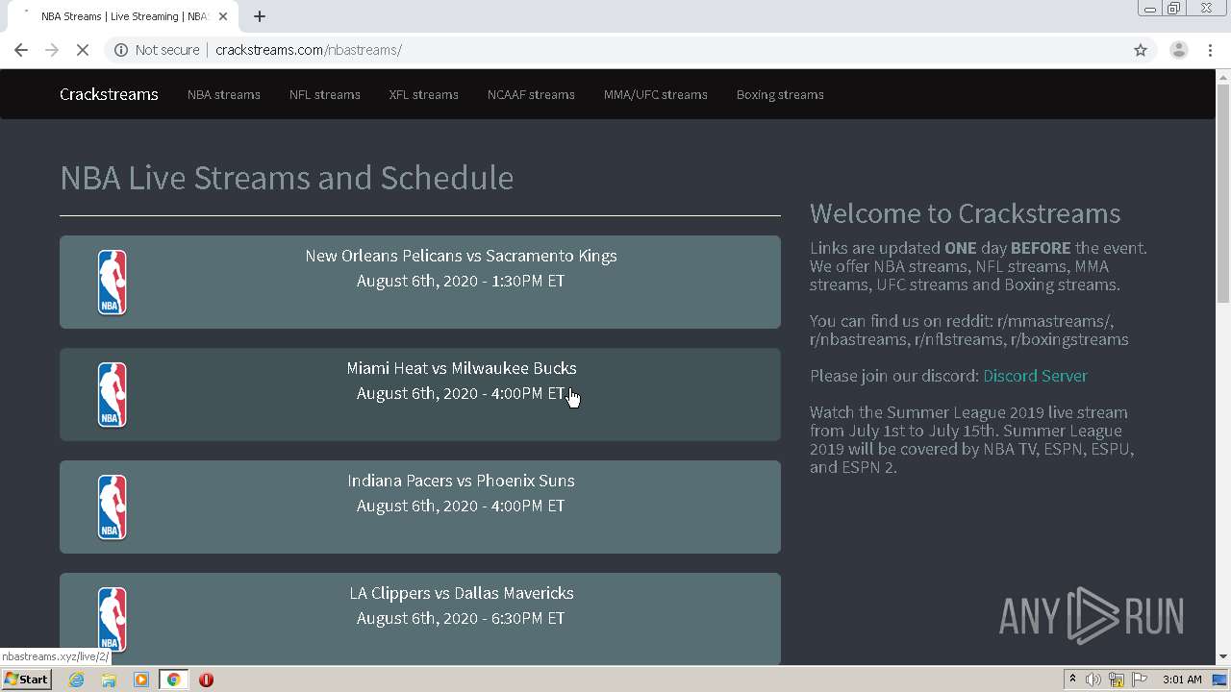Go to MMA/UFC streams nav item
1231x692 pixels.
coord(656,94)
